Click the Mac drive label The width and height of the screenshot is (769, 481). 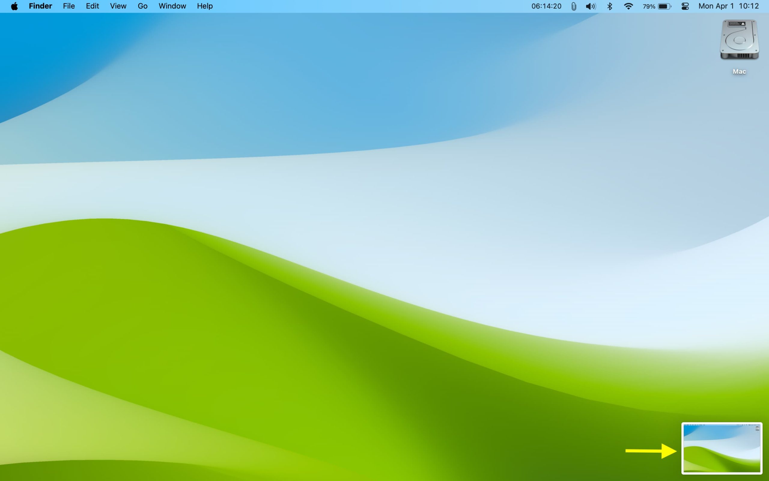[740, 72]
